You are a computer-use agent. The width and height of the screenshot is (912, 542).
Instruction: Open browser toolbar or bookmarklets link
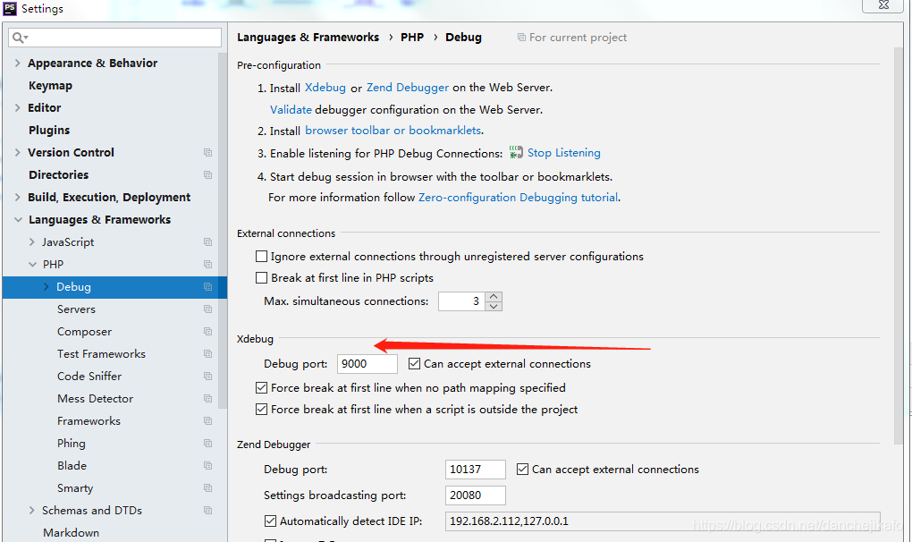click(393, 131)
